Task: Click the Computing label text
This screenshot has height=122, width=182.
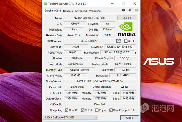Action: pyautogui.click(x=56, y=110)
